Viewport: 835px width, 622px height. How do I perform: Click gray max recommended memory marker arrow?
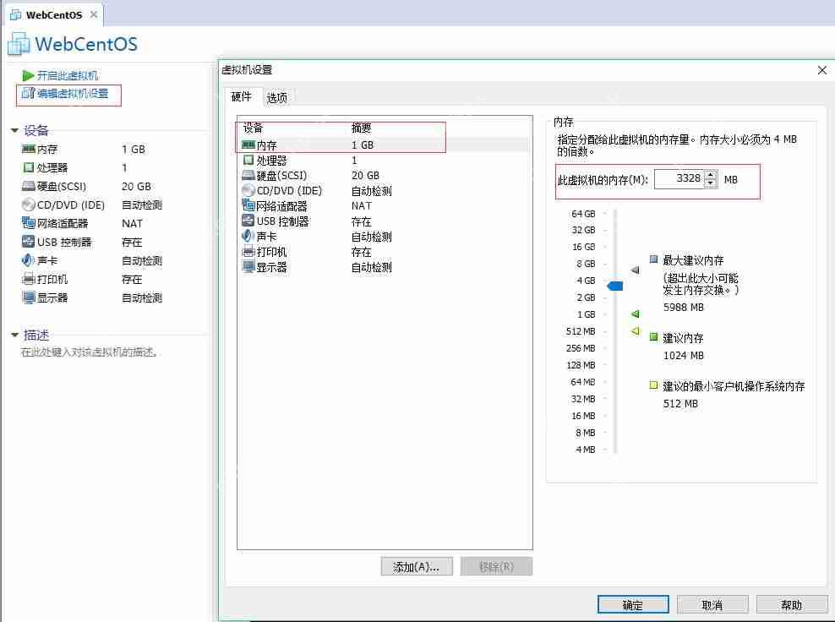tap(635, 270)
